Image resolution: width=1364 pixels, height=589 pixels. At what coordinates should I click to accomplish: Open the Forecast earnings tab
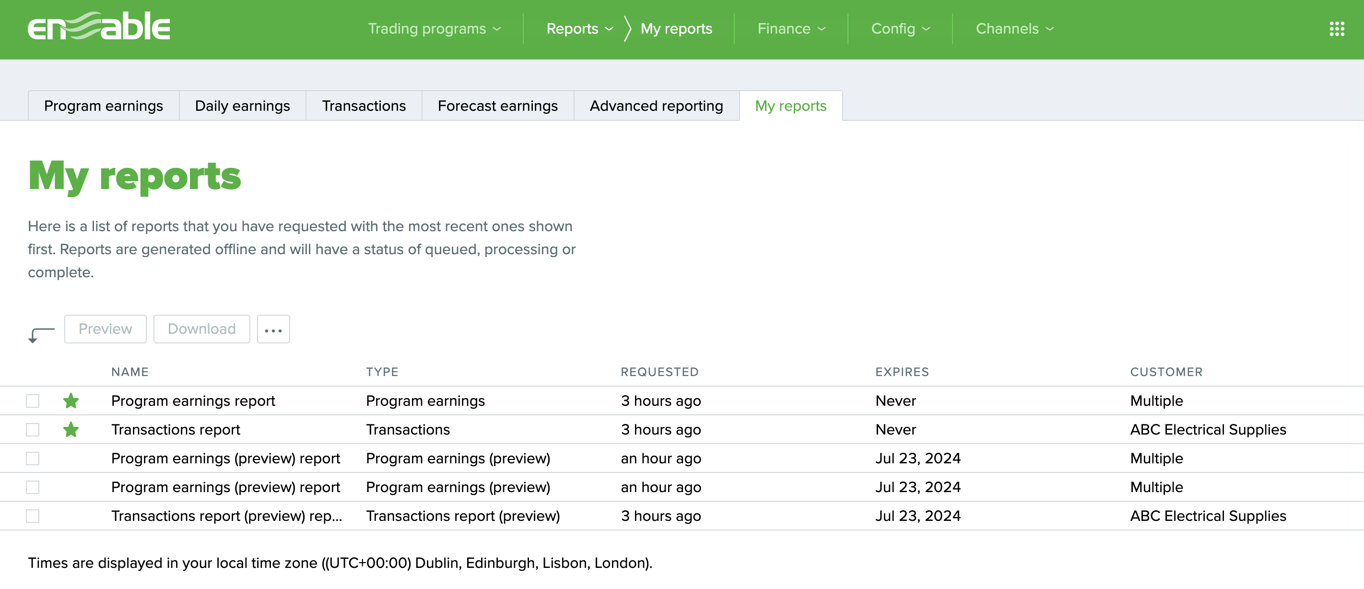(497, 106)
